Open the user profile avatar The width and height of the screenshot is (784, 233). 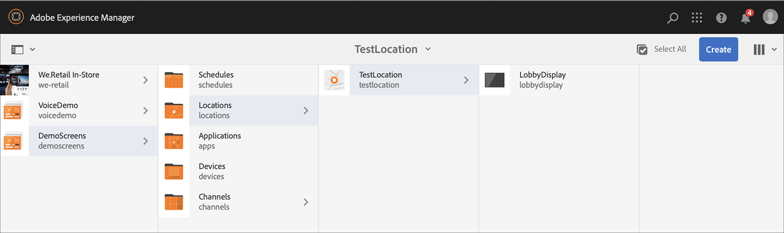coord(770,17)
